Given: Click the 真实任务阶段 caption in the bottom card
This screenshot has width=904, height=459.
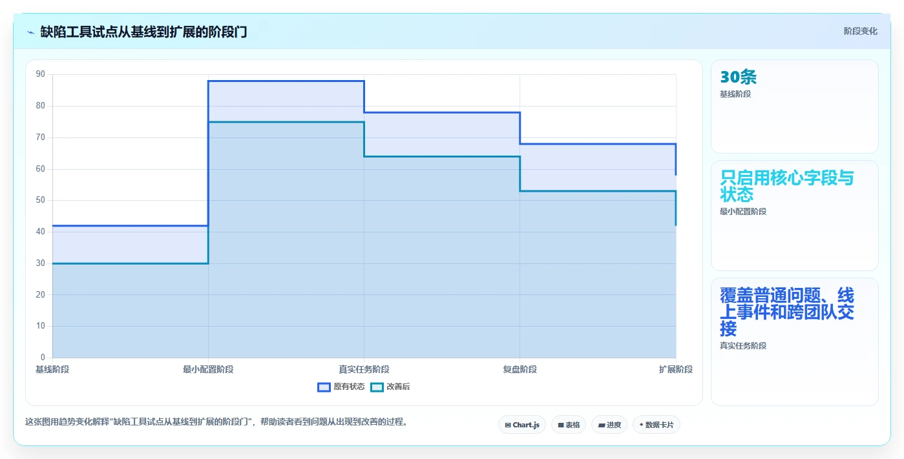Looking at the screenshot, I should click(x=743, y=345).
